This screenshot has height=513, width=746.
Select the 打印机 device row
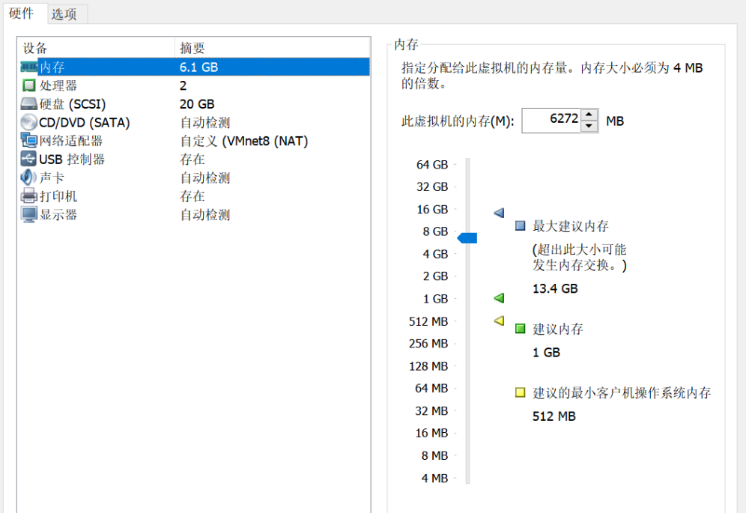(194, 196)
